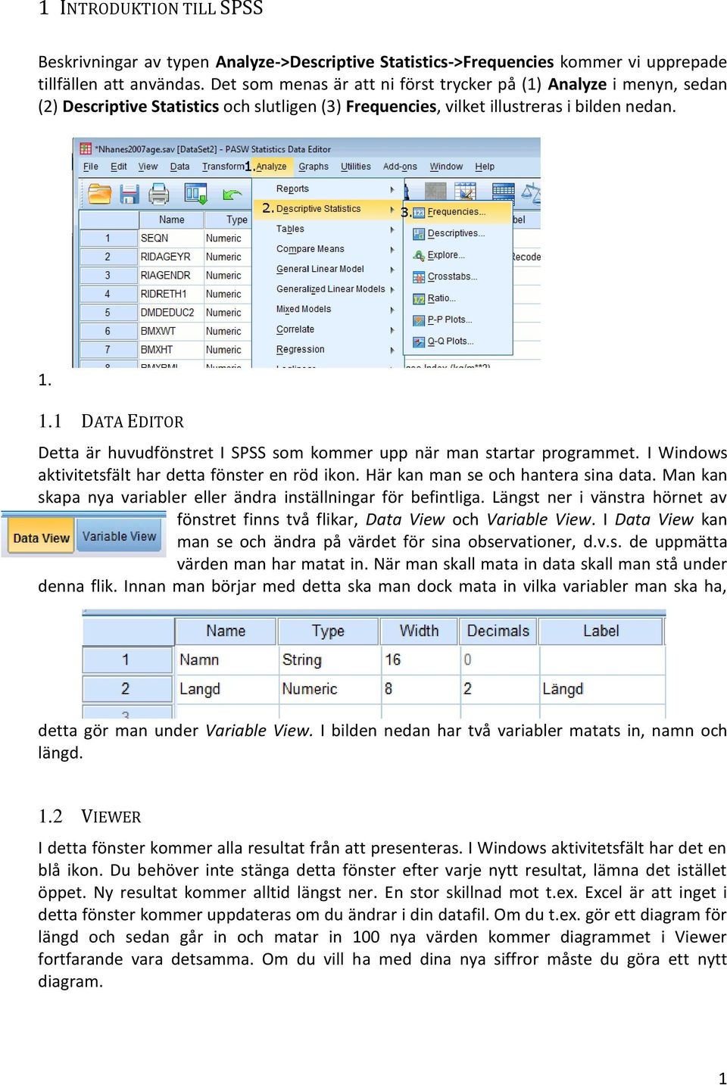Click the green Undo arrow icon

(231, 195)
